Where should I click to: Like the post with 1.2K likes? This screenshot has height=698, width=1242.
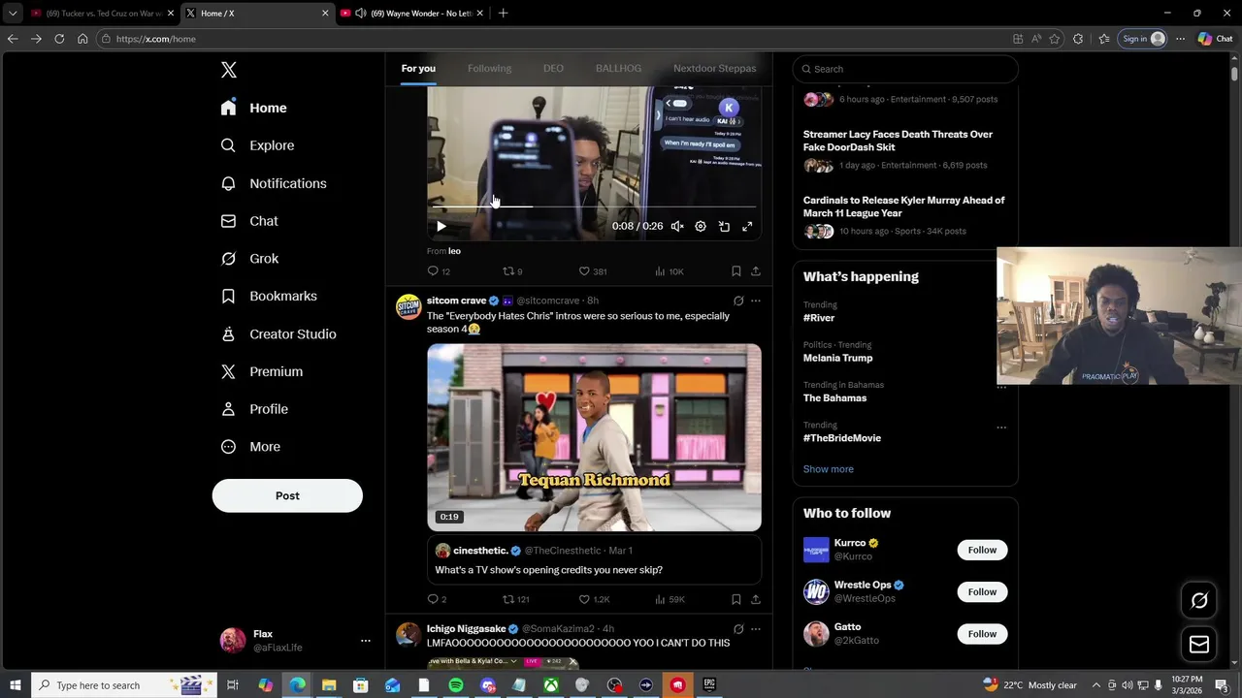click(x=594, y=599)
